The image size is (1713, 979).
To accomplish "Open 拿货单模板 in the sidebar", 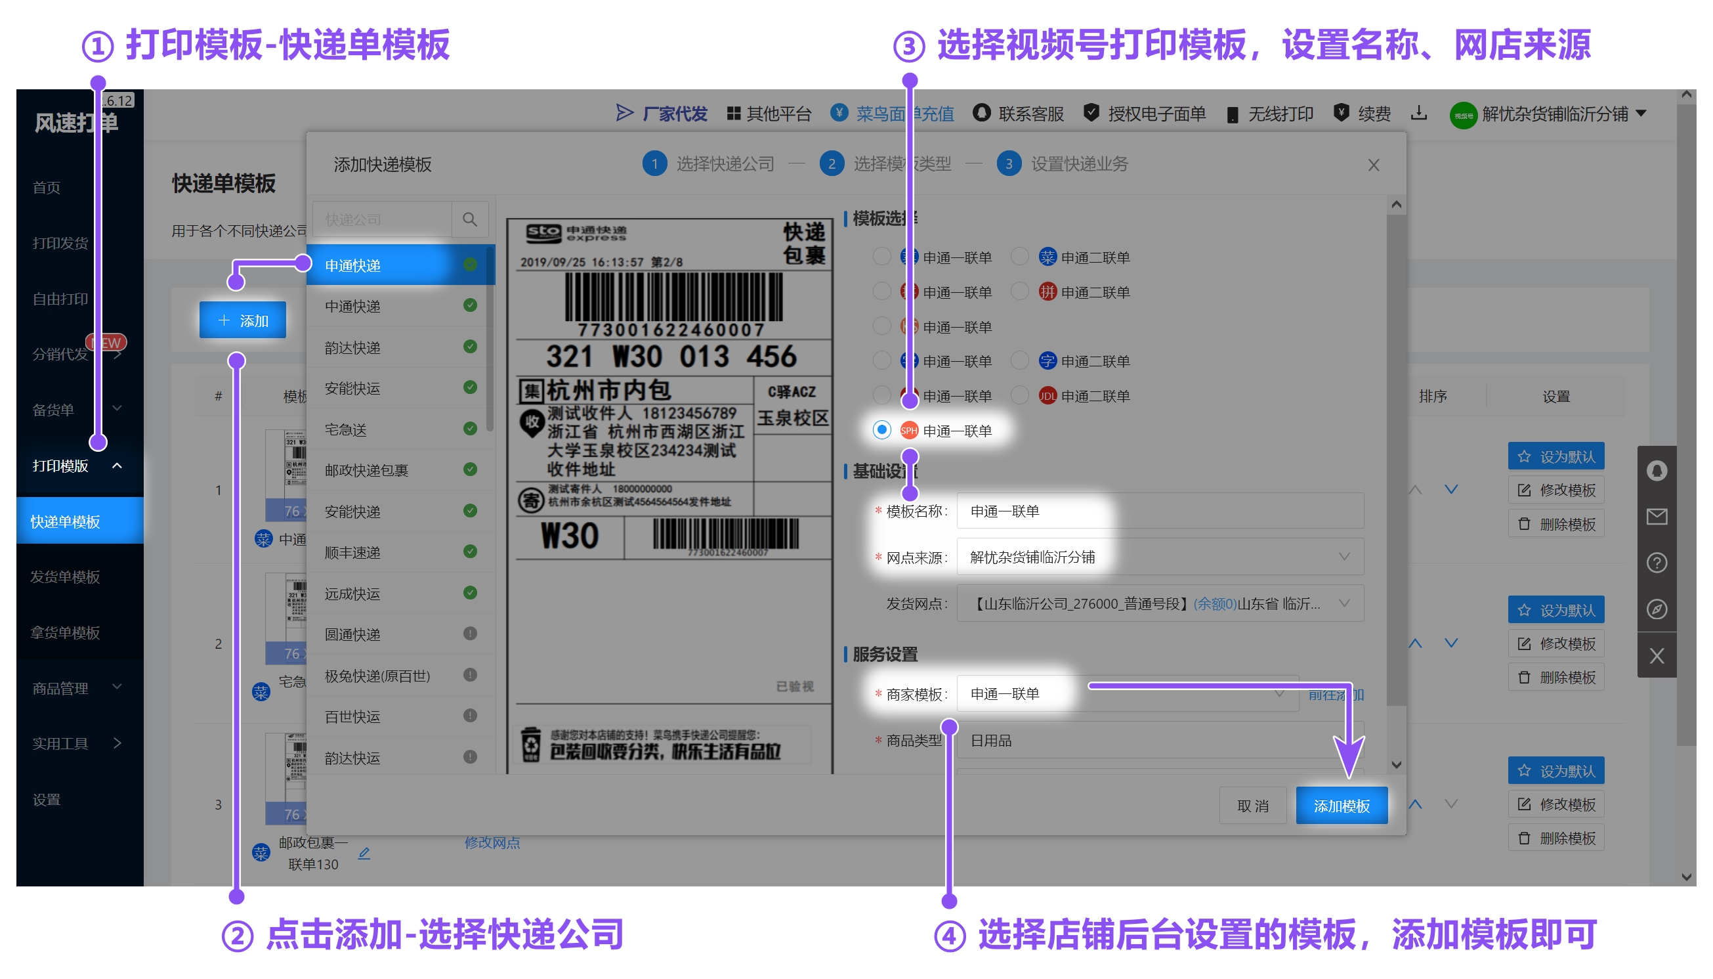I will coord(65,632).
